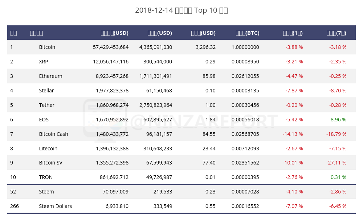Select Litecoin volume 310,648,233

pos(158,149)
